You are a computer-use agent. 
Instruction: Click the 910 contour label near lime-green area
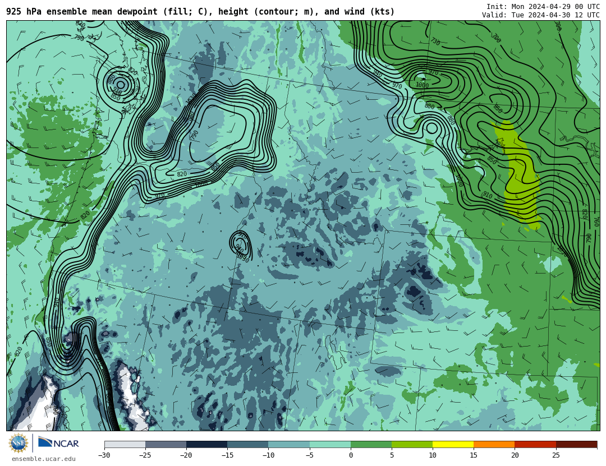pyautogui.click(x=488, y=196)
